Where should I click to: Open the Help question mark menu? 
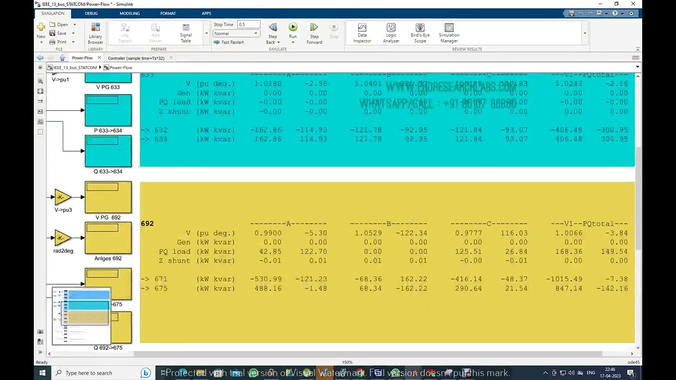point(615,13)
